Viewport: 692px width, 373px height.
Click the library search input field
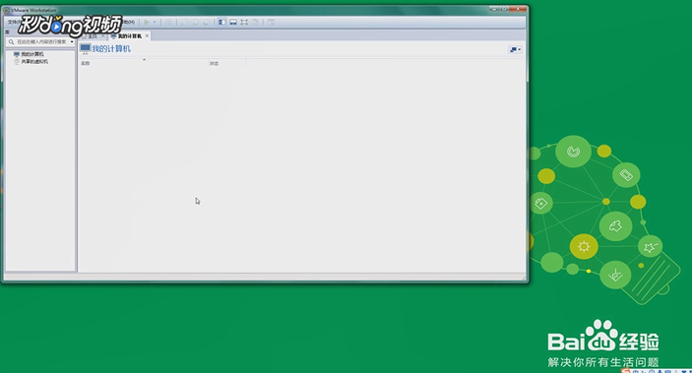pyautogui.click(x=41, y=41)
